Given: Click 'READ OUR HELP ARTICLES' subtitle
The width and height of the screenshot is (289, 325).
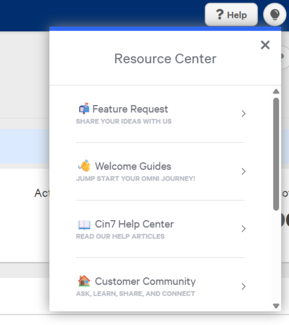Looking at the screenshot, I should 120,236.
